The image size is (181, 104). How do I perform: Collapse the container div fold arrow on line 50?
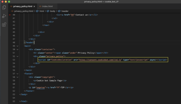coord(18,49)
